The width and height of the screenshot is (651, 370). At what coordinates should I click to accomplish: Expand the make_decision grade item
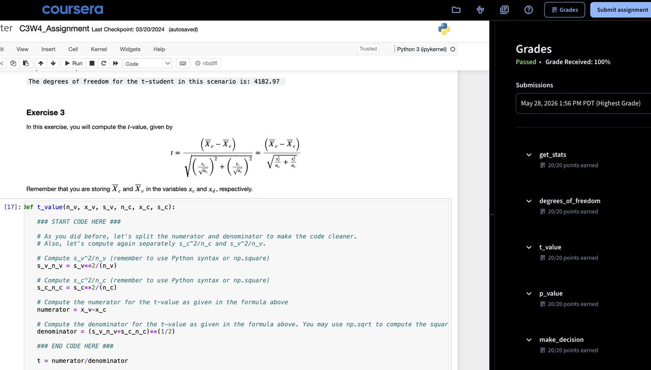(529, 340)
